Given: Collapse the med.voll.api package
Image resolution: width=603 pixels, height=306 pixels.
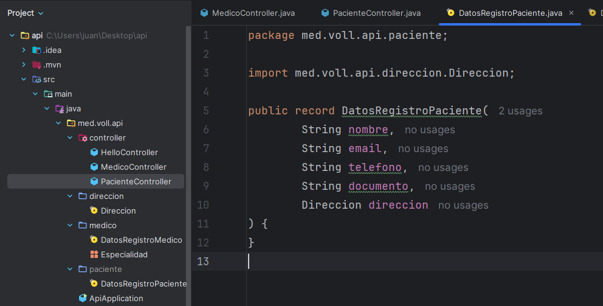Looking at the screenshot, I should point(58,123).
